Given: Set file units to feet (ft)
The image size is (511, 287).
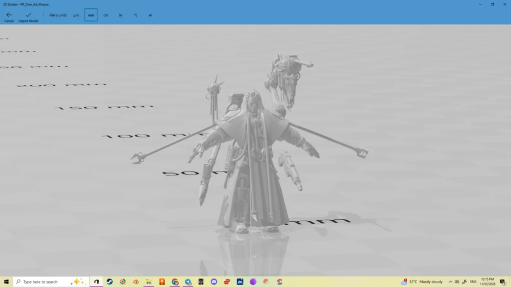Looking at the screenshot, I should click(x=135, y=15).
